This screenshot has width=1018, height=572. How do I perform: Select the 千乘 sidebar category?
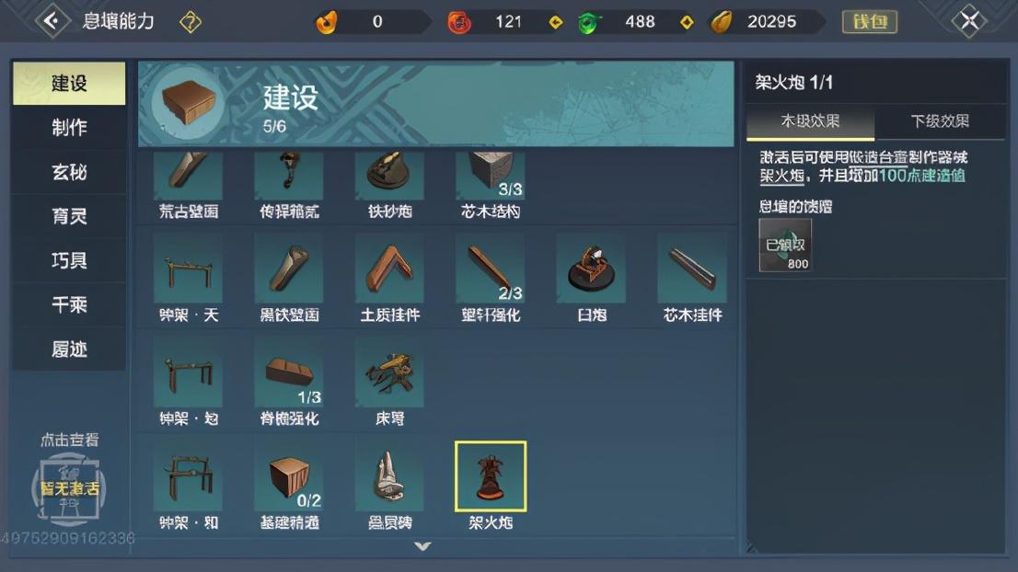pos(69,304)
